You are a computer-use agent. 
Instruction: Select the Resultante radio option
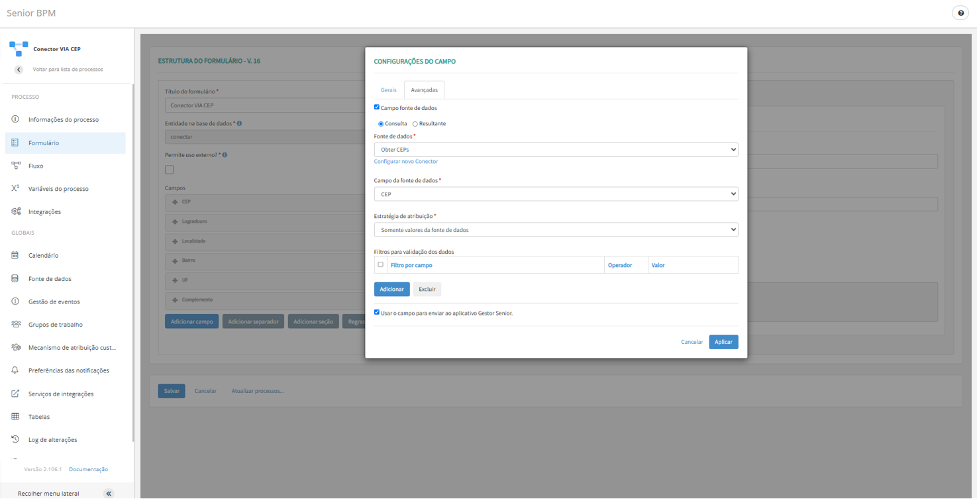415,124
